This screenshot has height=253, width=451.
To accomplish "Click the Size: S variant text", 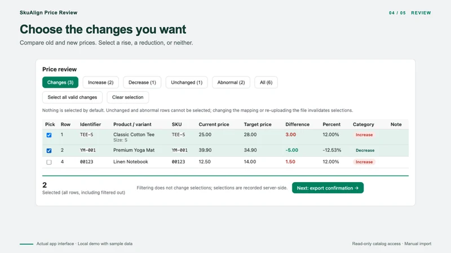I will point(120,140).
